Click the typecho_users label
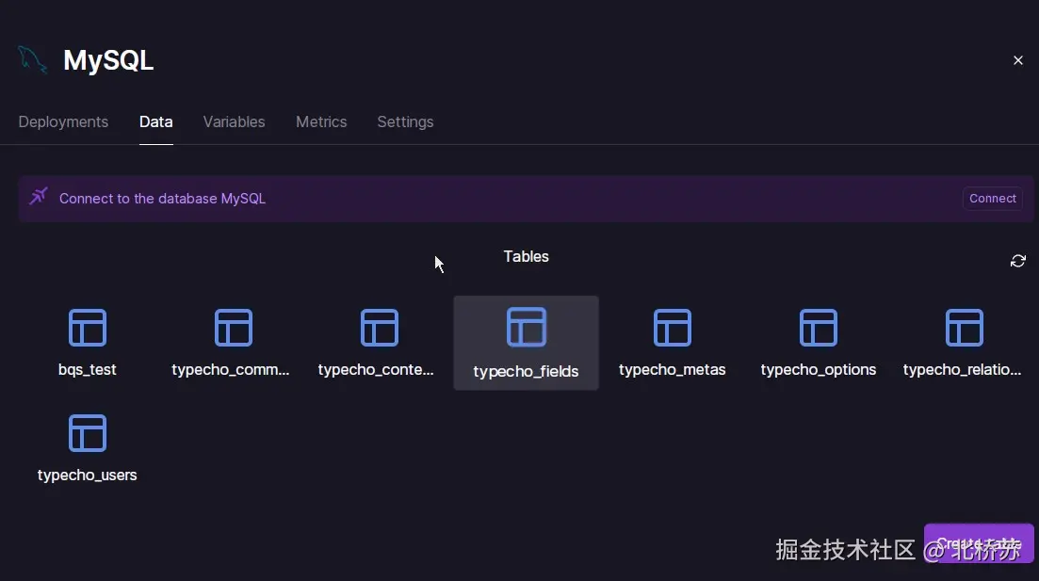The width and height of the screenshot is (1039, 581). (88, 475)
